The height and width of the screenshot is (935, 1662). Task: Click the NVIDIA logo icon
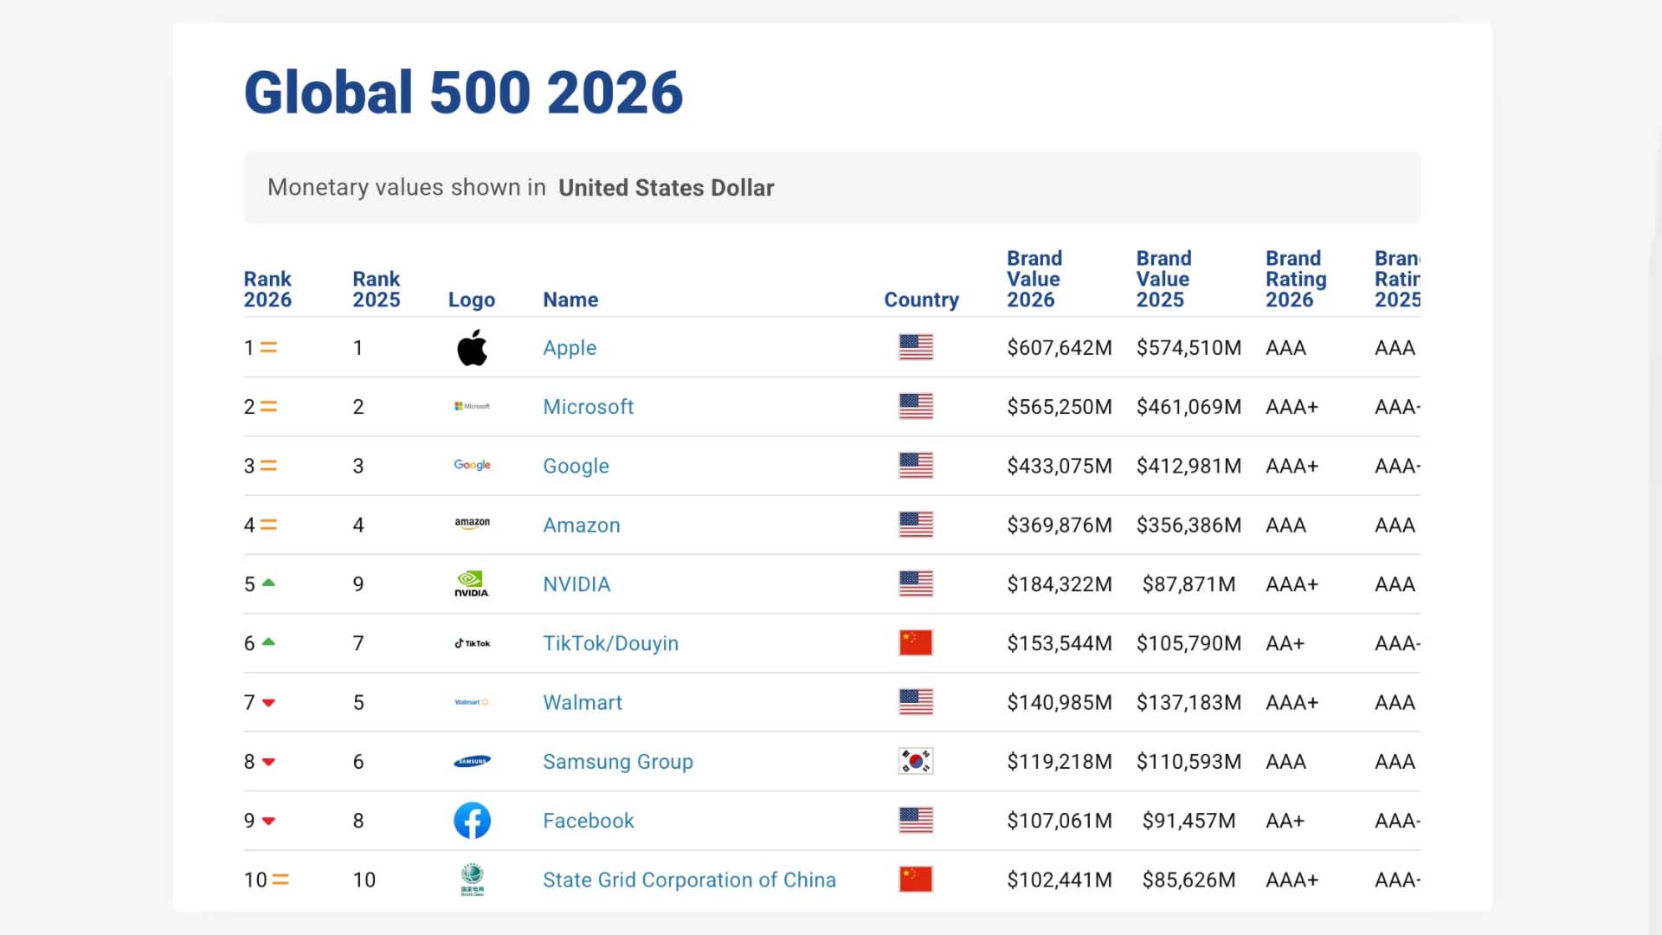pos(472,584)
